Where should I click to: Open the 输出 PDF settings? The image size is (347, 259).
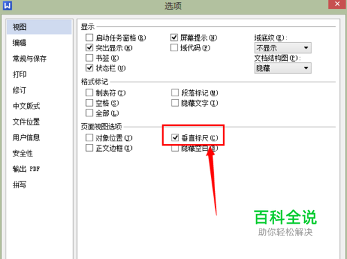pos(26,169)
